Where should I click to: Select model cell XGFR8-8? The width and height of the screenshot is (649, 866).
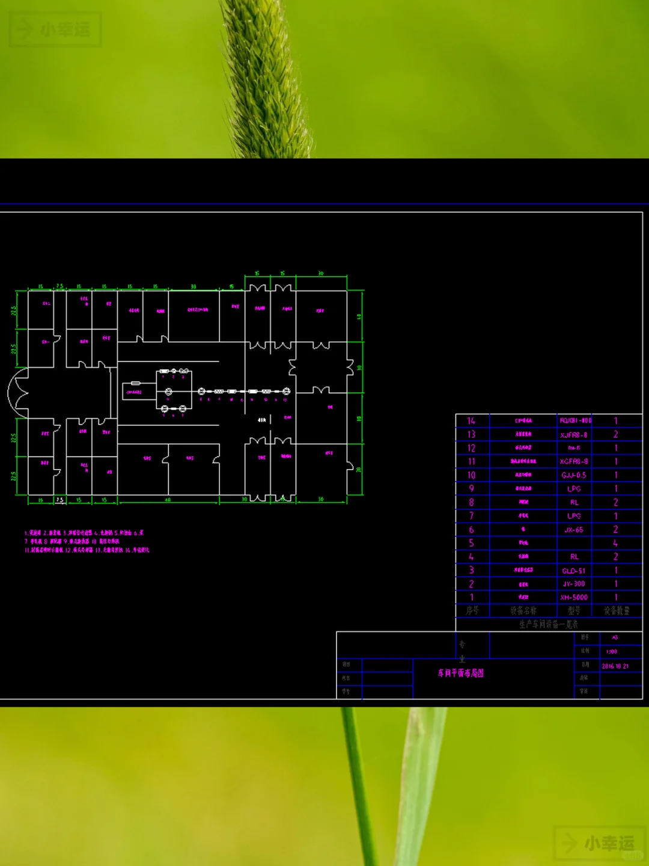[574, 461]
